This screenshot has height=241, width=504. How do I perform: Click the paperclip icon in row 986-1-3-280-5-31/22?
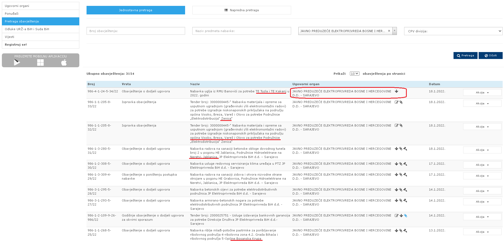[x=401, y=149]
